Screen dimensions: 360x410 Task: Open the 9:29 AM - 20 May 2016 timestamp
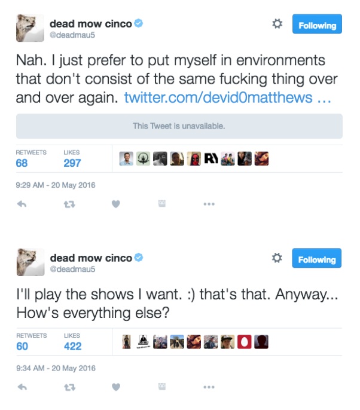(x=56, y=185)
